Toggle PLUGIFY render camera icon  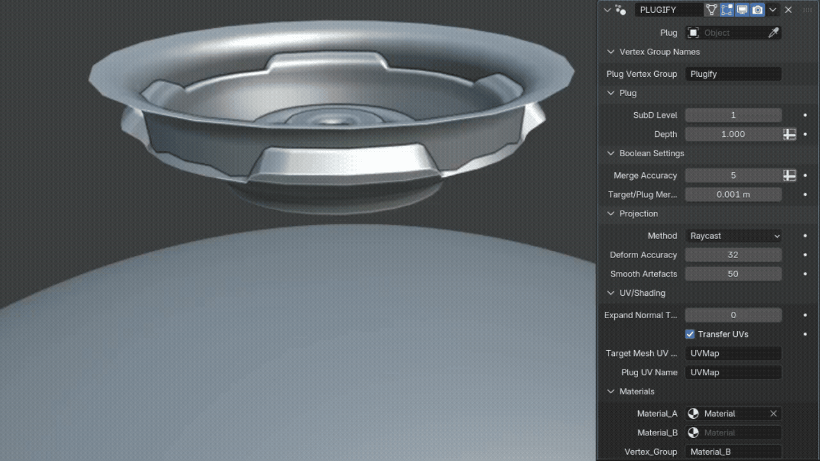tap(757, 10)
